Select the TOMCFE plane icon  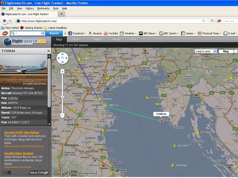point(79,59)
